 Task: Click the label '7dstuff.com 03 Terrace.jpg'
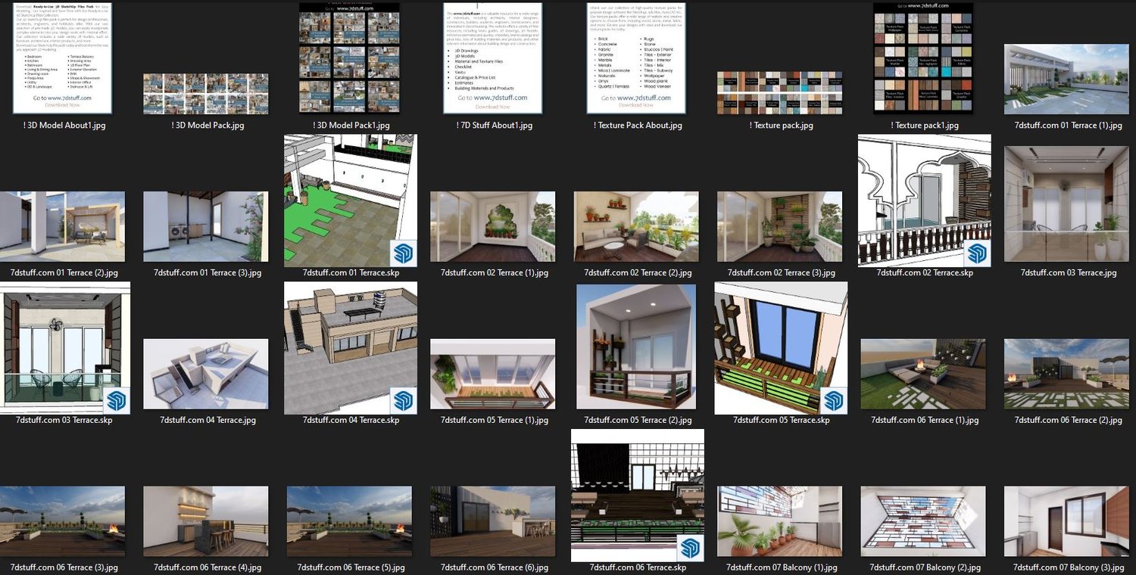tap(1067, 273)
